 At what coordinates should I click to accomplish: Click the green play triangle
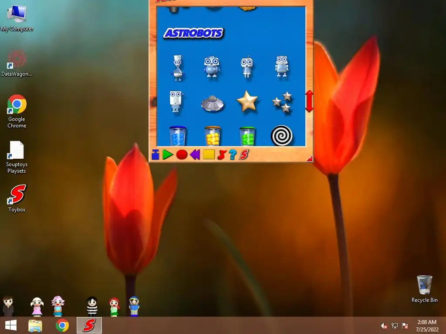pyautogui.click(x=168, y=154)
